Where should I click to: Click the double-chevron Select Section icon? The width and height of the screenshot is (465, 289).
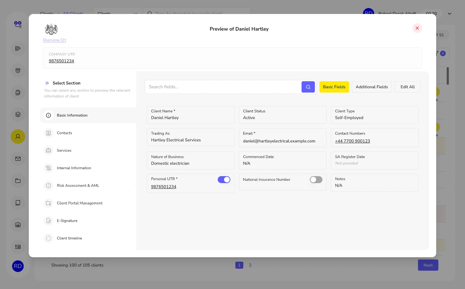(x=47, y=83)
